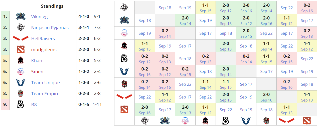Click HellRaisers logo in crosstable left column
Viewport: 318px width, 126px height.
[124, 97]
